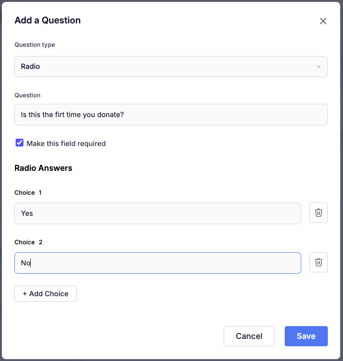The image size is (343, 361).
Task: Remove Choice 2 using the trash icon
Action: pos(318,262)
